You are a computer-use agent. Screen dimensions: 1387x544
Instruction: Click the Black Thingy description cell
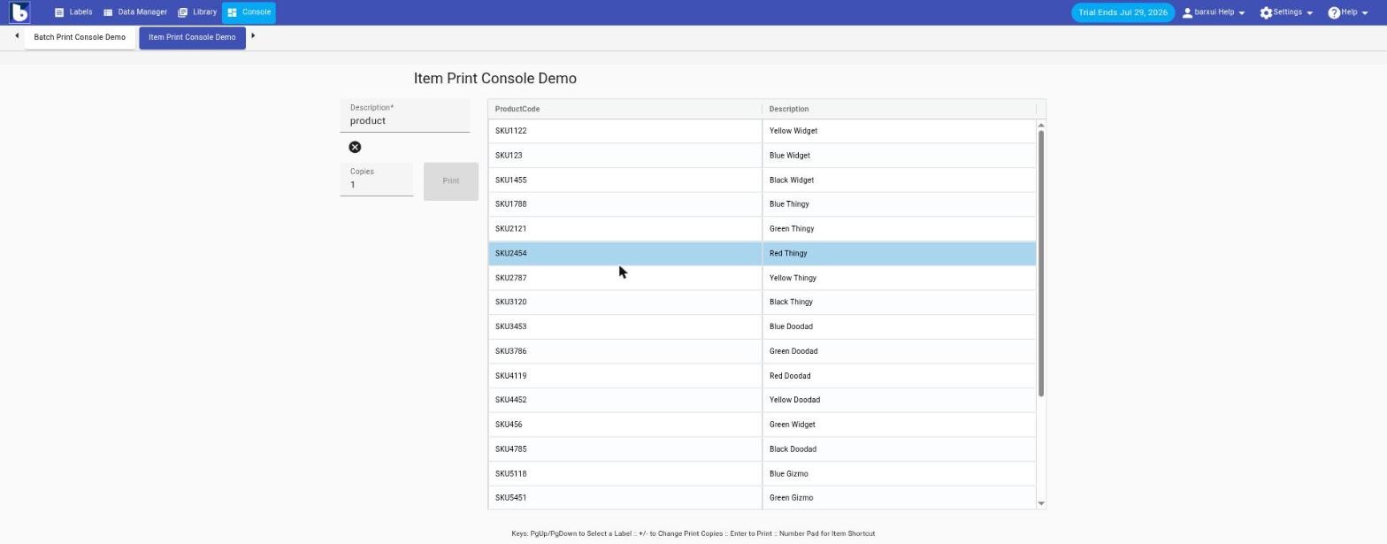(899, 303)
